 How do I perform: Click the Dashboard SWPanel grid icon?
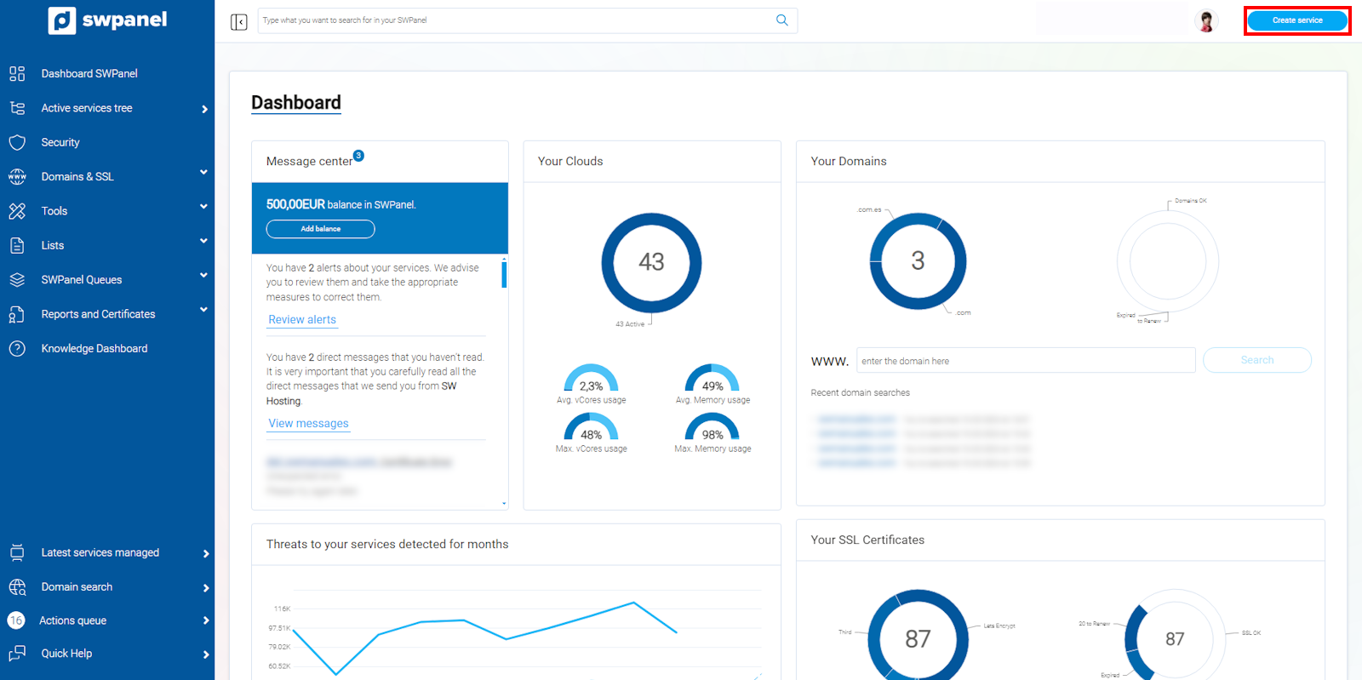pos(17,73)
